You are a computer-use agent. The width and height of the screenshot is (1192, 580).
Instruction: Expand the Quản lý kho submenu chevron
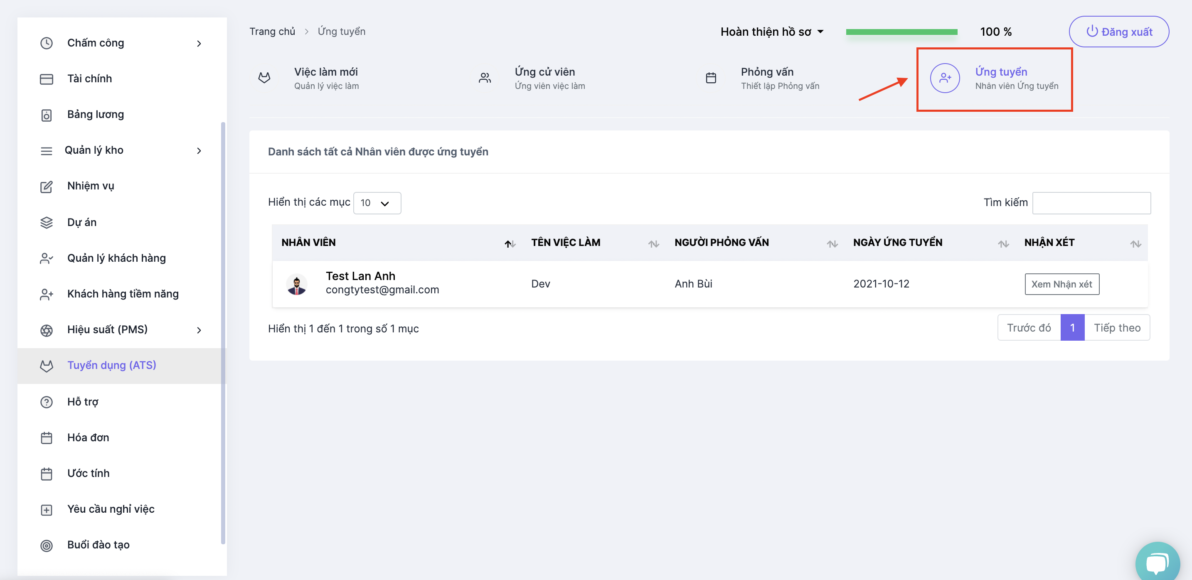[x=199, y=151]
